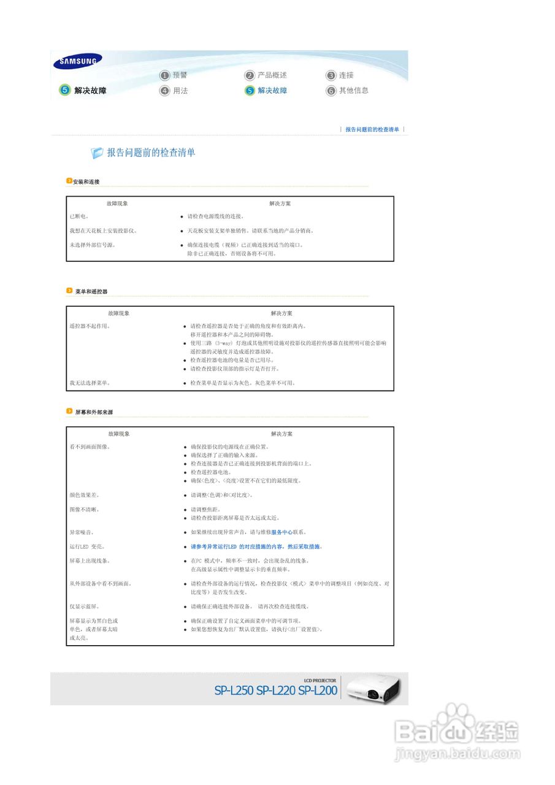Click the Samsung logo
555x785 pixels.
[78, 61]
